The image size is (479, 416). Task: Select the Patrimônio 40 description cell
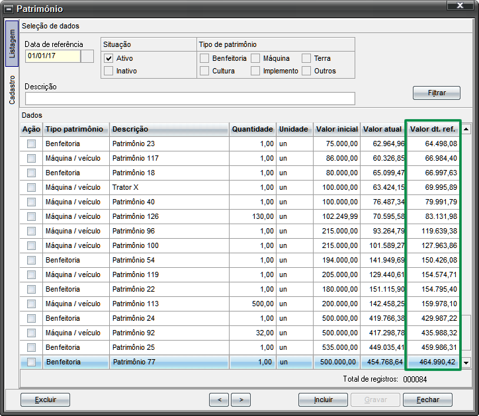tap(169, 202)
